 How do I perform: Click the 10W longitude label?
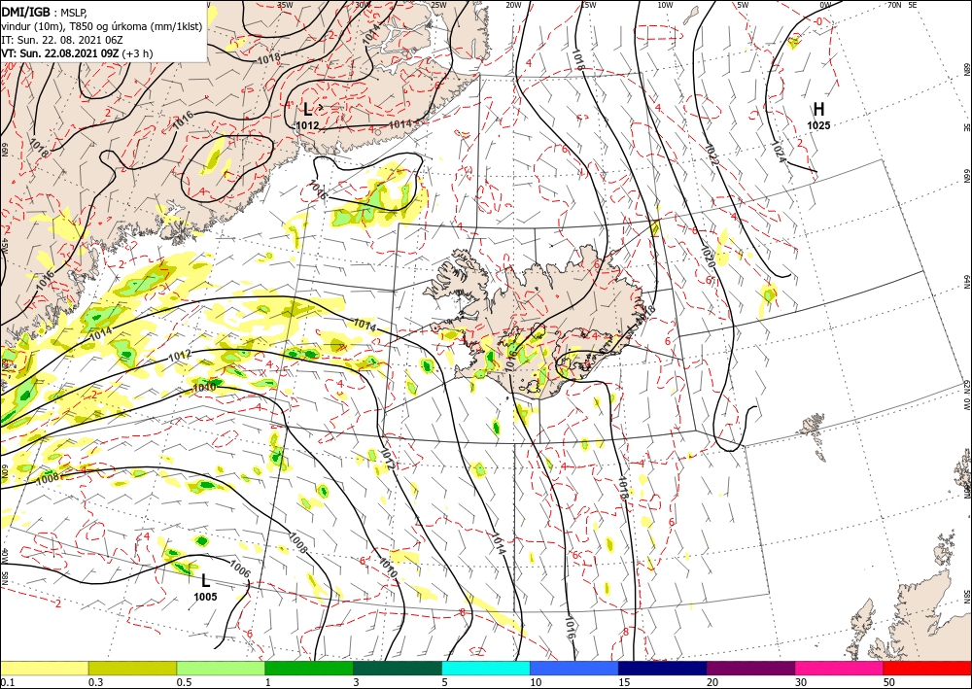[x=665, y=5]
